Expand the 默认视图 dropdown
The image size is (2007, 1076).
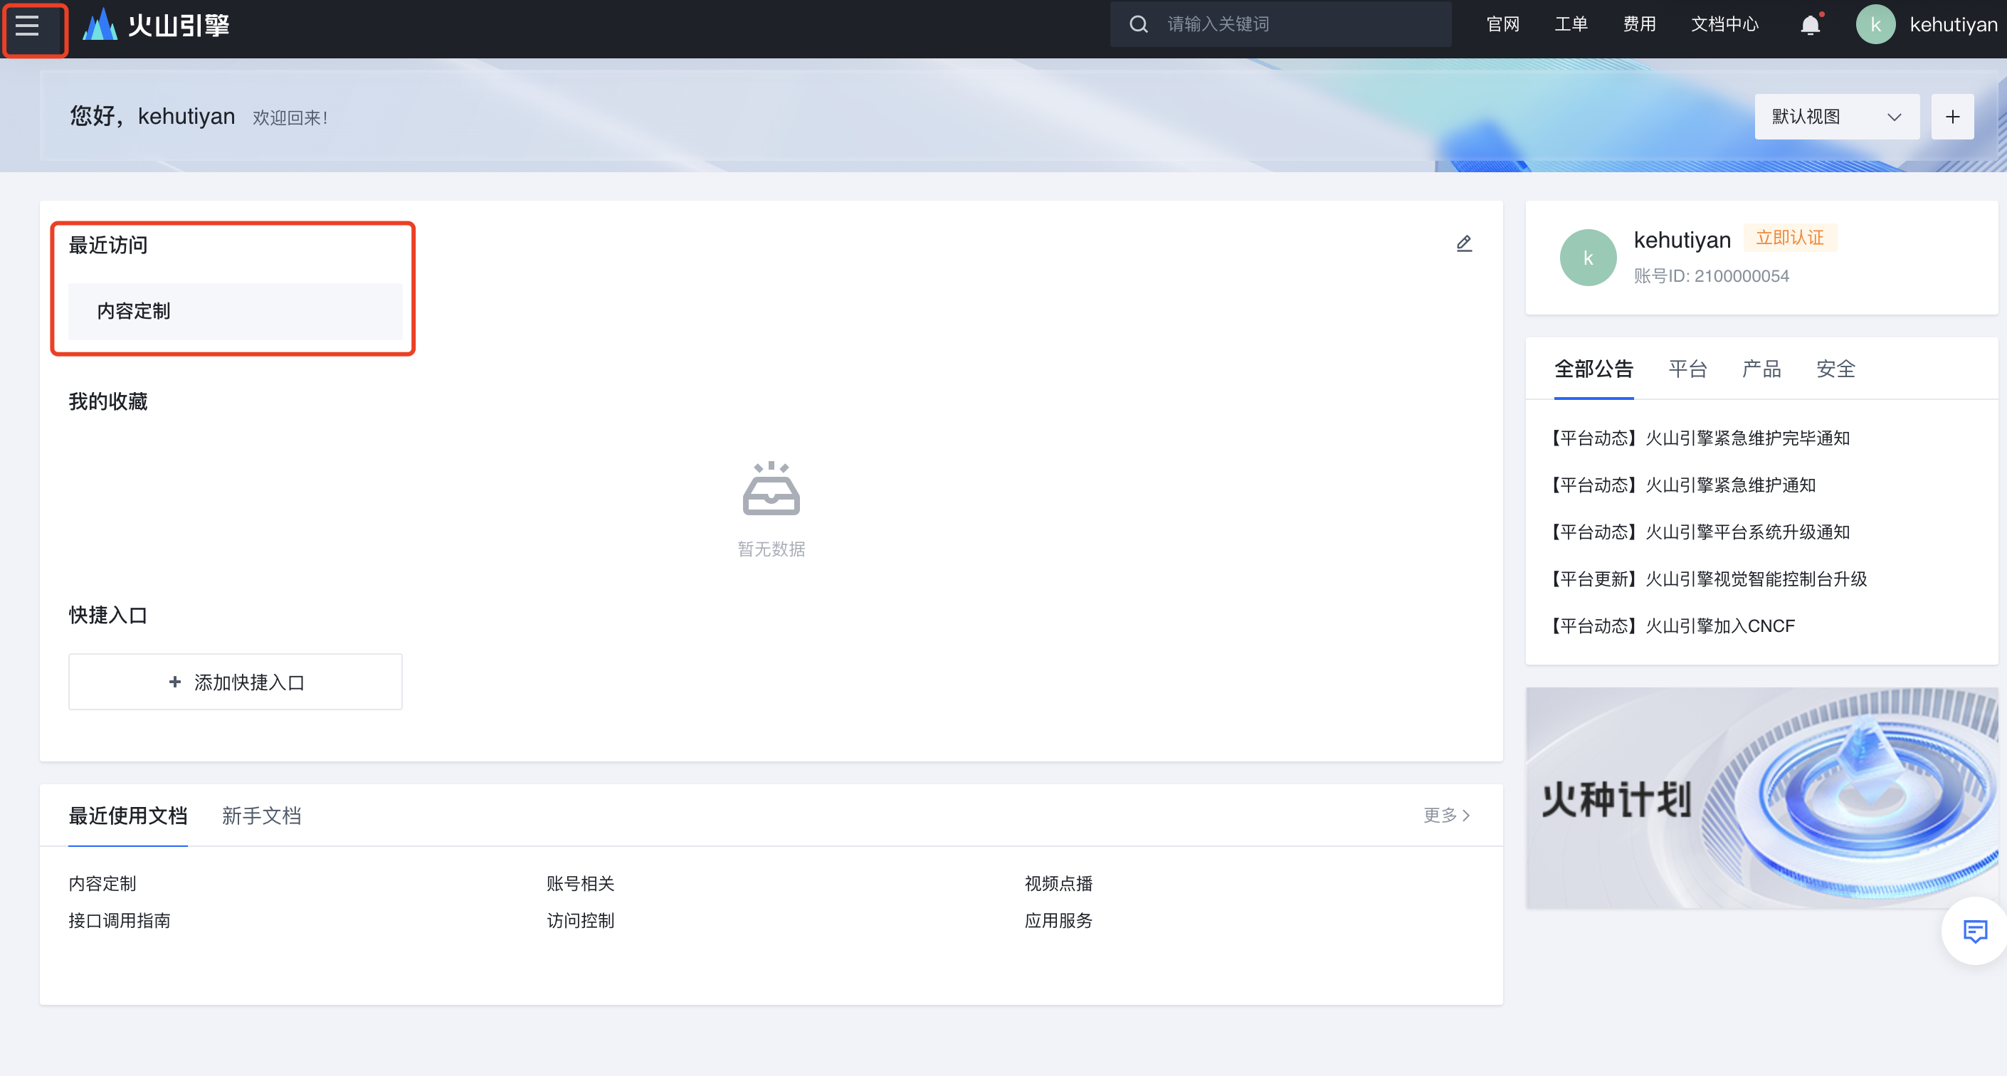[x=1836, y=117]
